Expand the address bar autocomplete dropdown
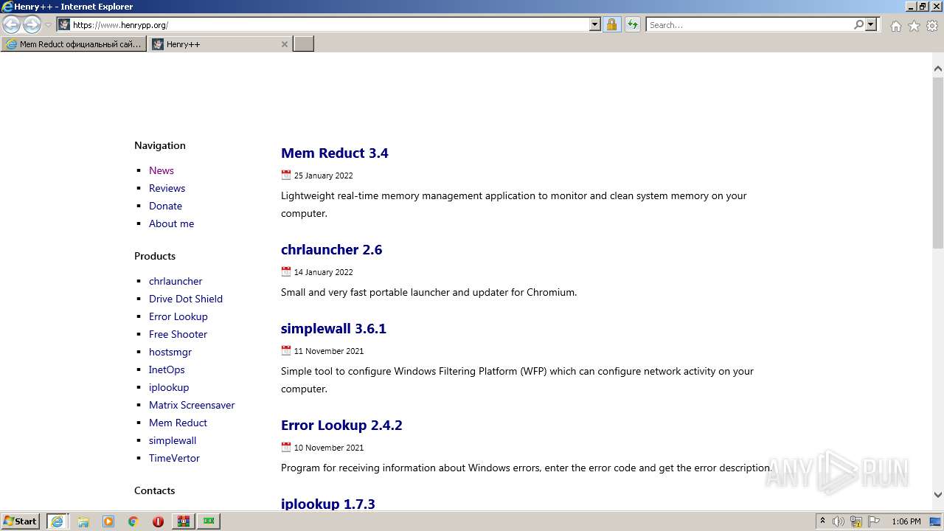The height and width of the screenshot is (531, 944). tap(595, 24)
